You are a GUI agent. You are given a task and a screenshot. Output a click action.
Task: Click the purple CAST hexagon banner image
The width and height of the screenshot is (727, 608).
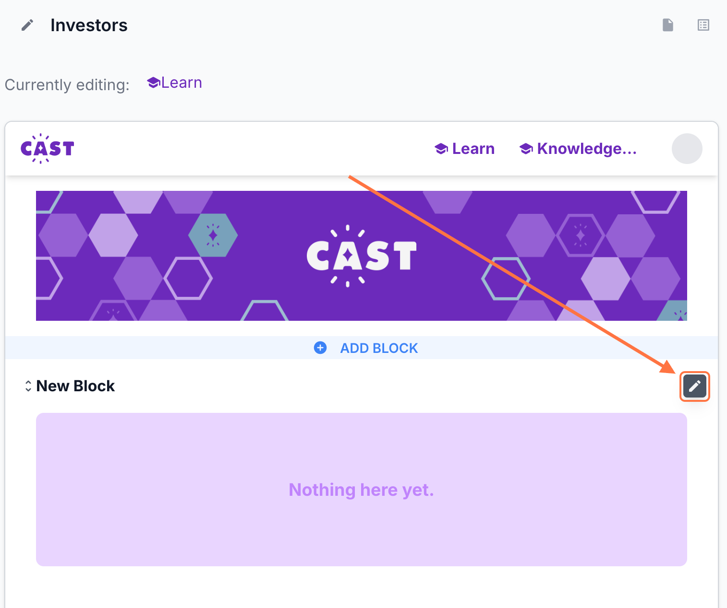click(361, 256)
